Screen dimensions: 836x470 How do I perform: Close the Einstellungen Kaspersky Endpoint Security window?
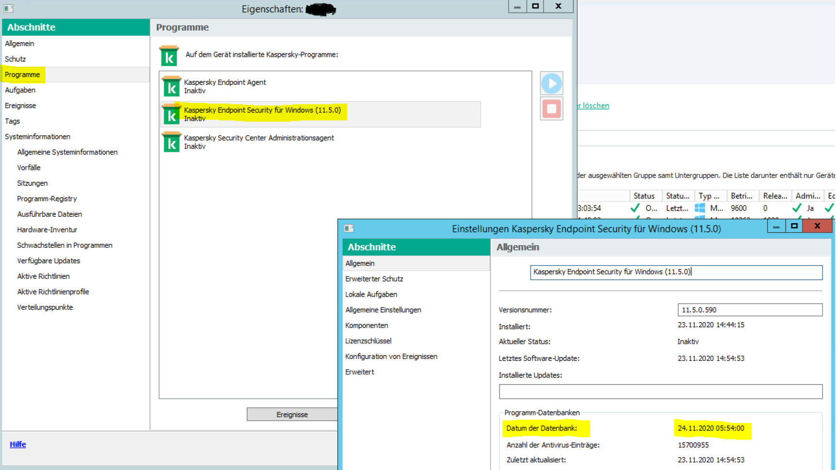point(817,226)
